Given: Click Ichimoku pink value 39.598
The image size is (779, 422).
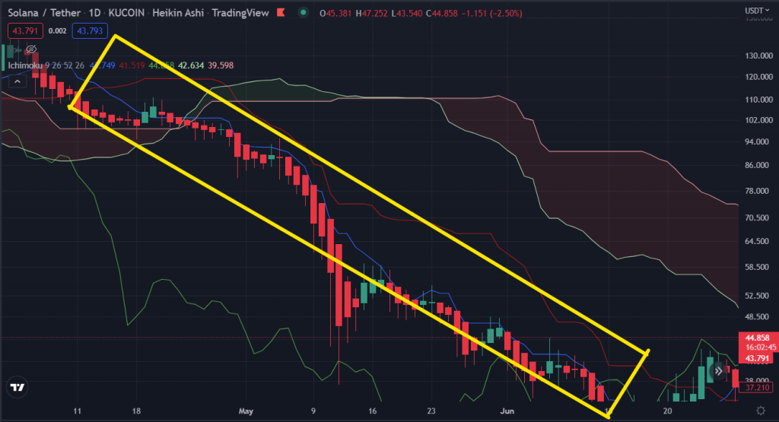Looking at the screenshot, I should (x=221, y=65).
